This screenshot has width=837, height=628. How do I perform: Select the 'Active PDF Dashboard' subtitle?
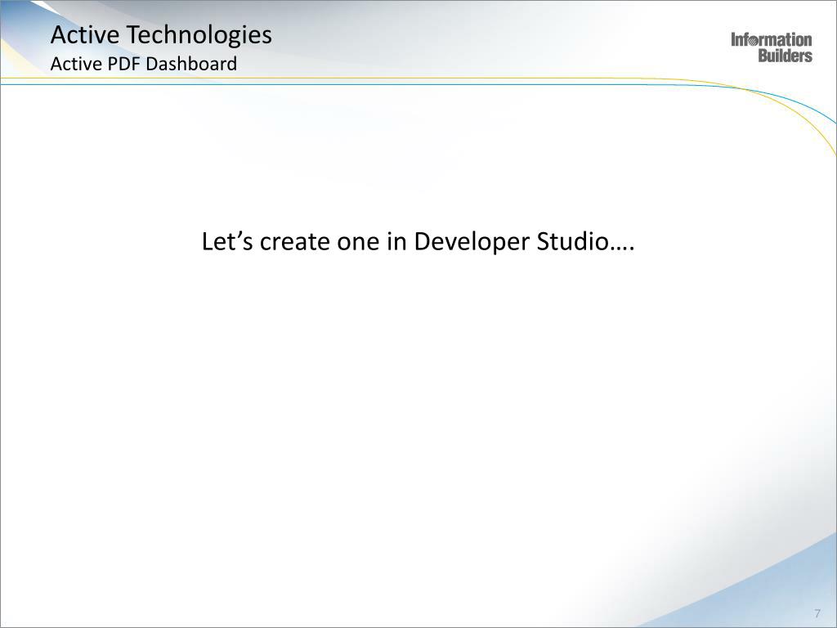144,64
